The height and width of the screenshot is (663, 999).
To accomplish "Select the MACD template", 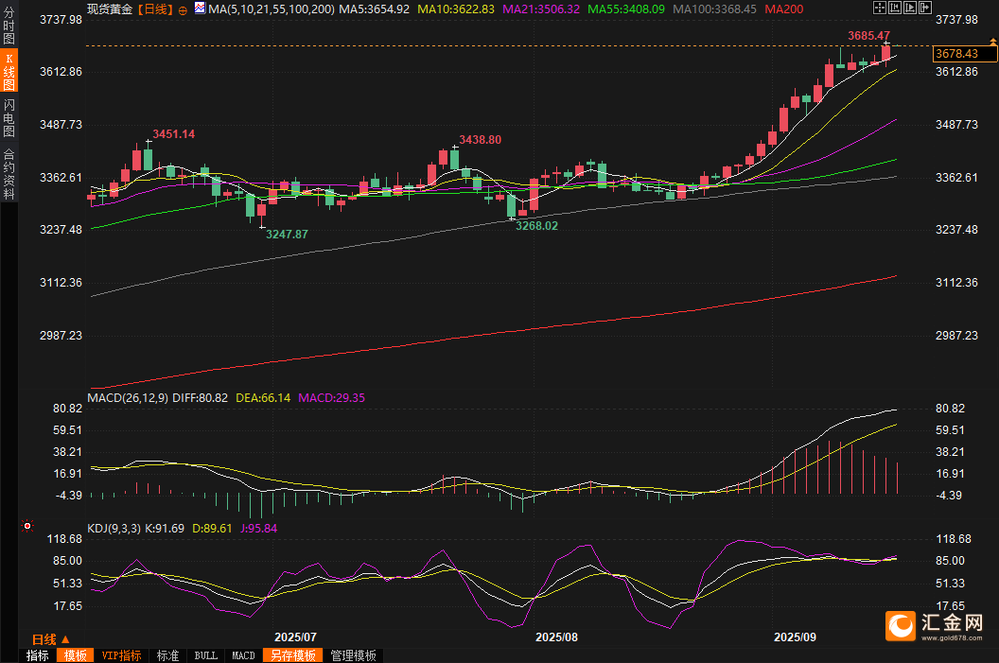I will point(243,655).
